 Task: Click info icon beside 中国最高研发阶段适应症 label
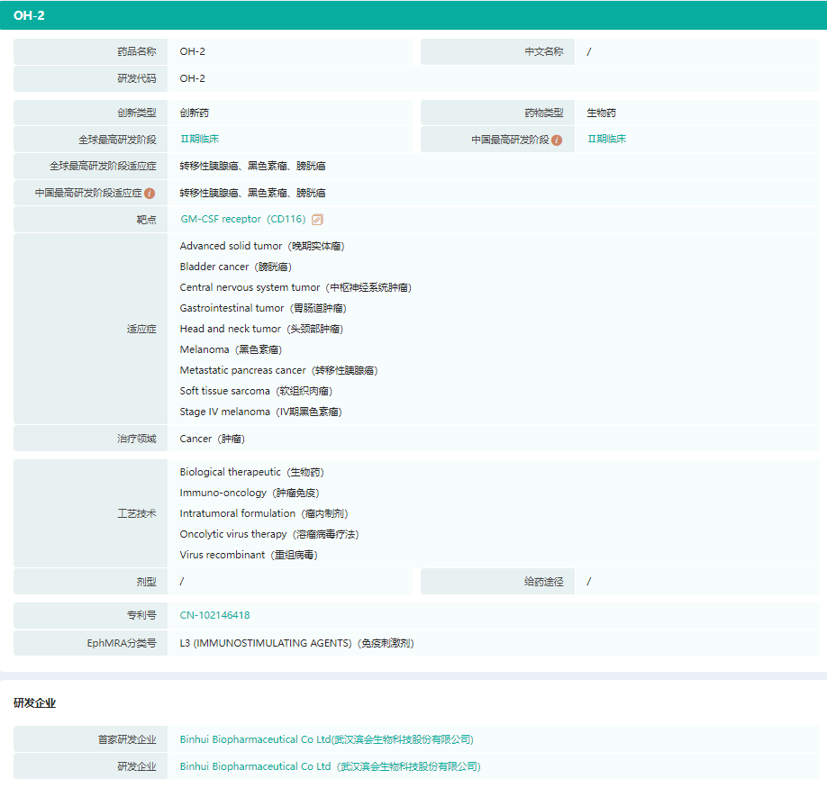pos(150,193)
